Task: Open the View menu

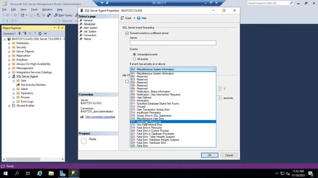Action: pos(23,9)
